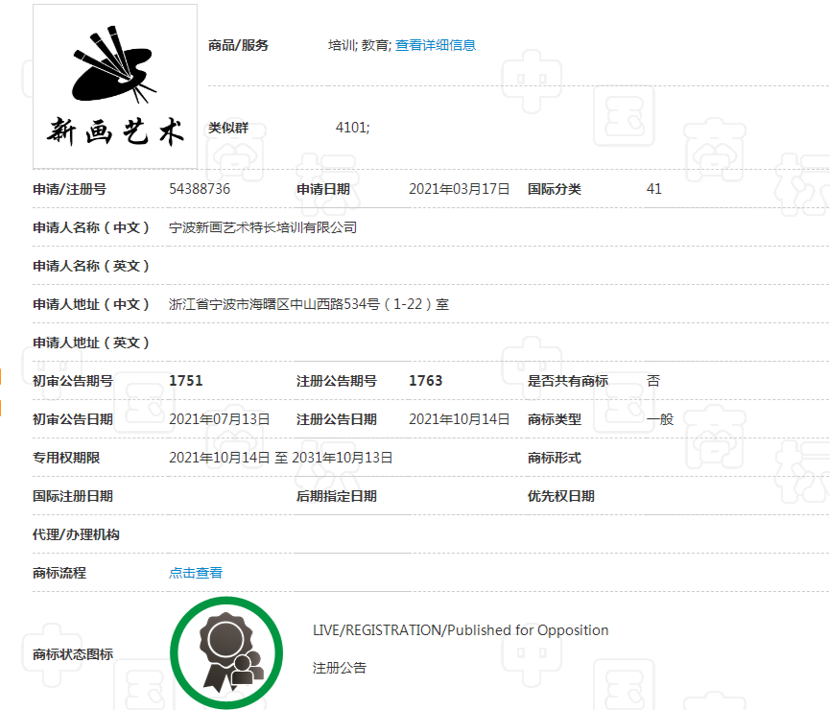Click the 申请/注册号 label

pos(69,189)
